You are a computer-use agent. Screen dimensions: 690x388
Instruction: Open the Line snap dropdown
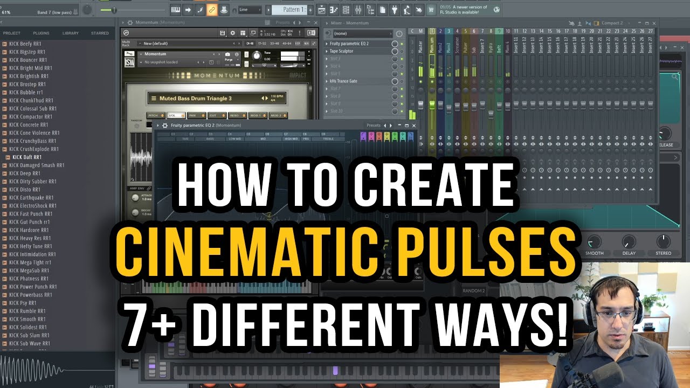[250, 10]
